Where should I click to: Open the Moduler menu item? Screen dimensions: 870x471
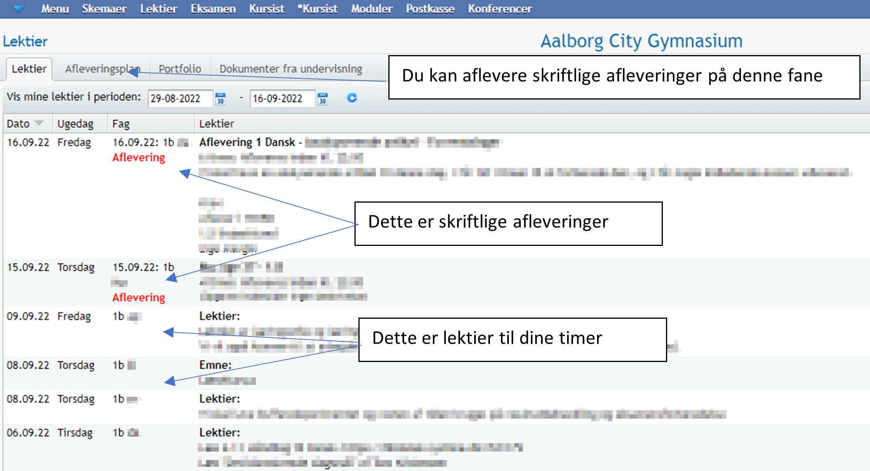pyautogui.click(x=371, y=9)
